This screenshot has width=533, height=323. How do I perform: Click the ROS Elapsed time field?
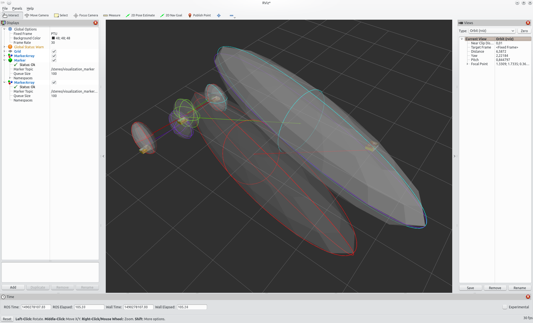89,307
